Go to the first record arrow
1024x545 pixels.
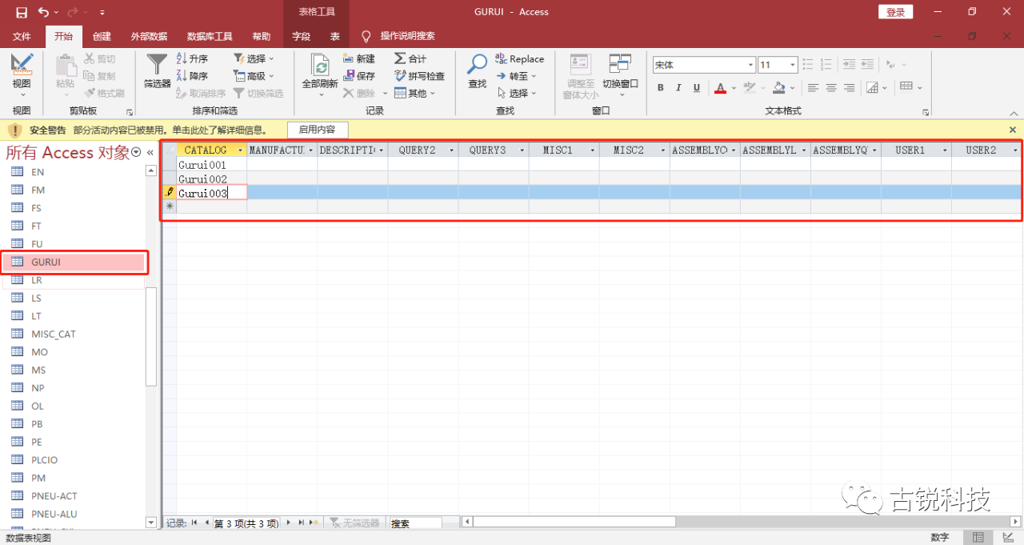pos(194,523)
